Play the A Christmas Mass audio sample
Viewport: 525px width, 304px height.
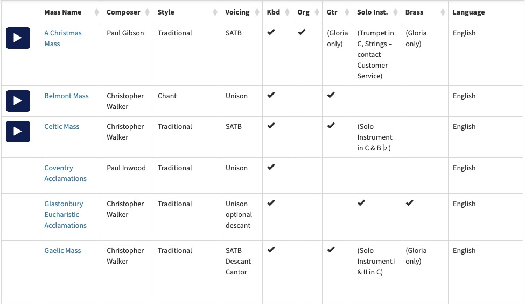point(18,38)
